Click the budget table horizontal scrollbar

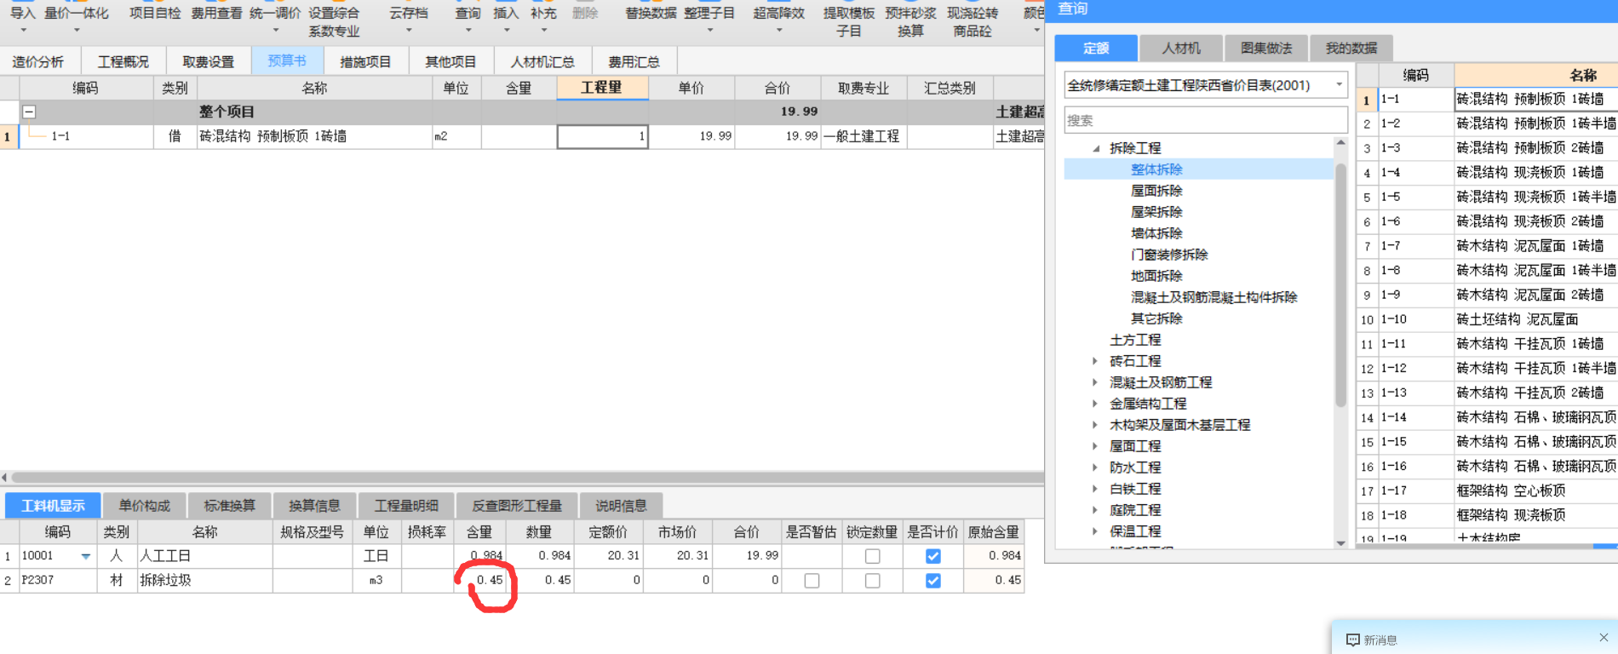point(528,478)
